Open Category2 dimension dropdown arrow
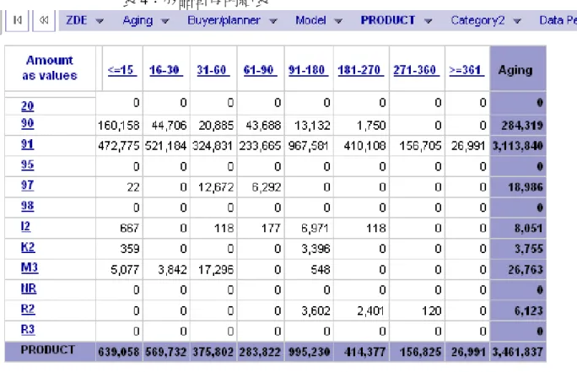577x372 pixels. tap(517, 21)
